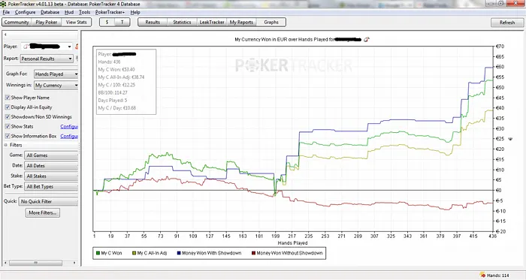Open the Help menu
This screenshot has height=280, width=526.
pos(135,12)
